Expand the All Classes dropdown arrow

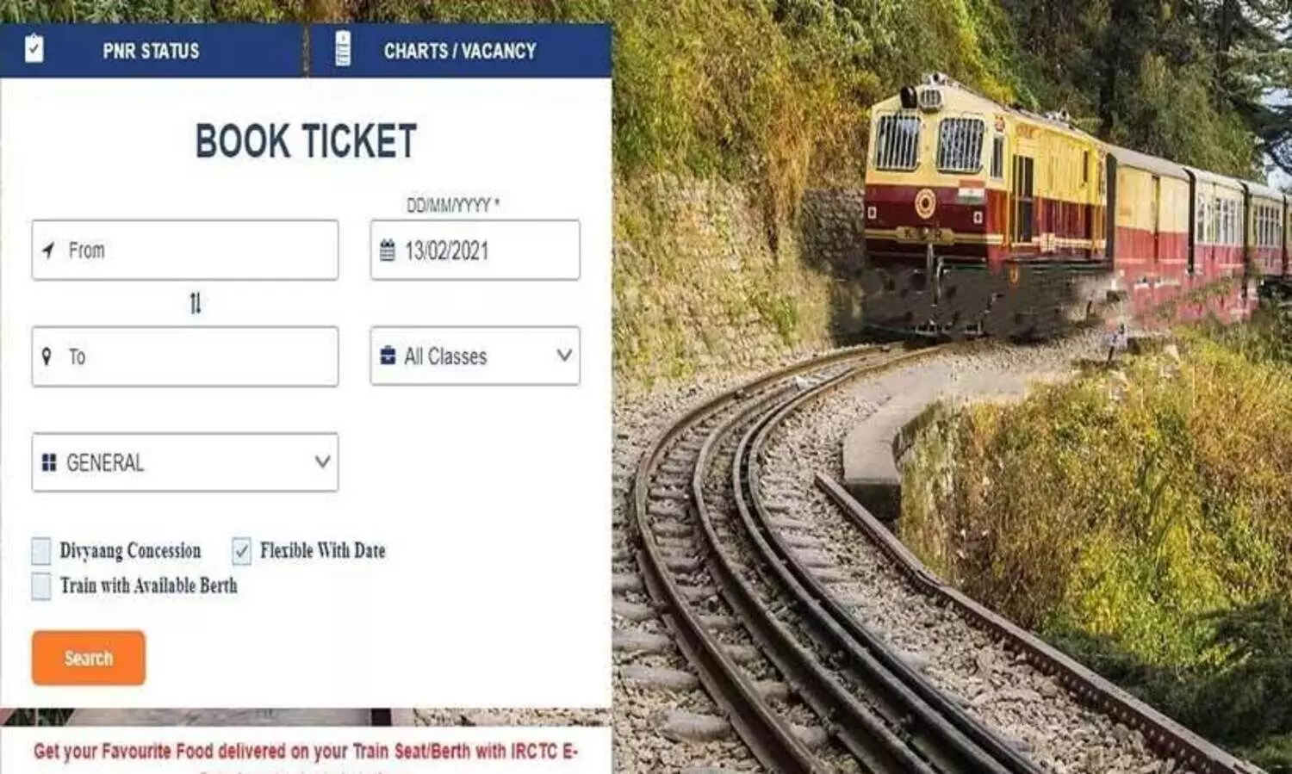click(x=564, y=355)
